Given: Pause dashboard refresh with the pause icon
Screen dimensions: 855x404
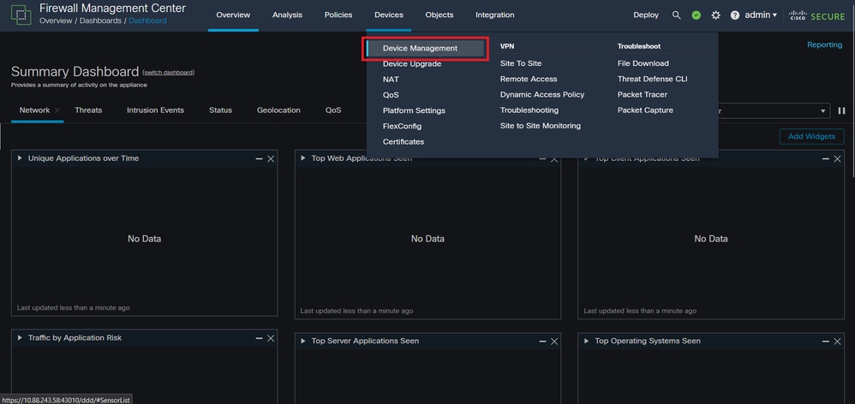Looking at the screenshot, I should pyautogui.click(x=841, y=110).
